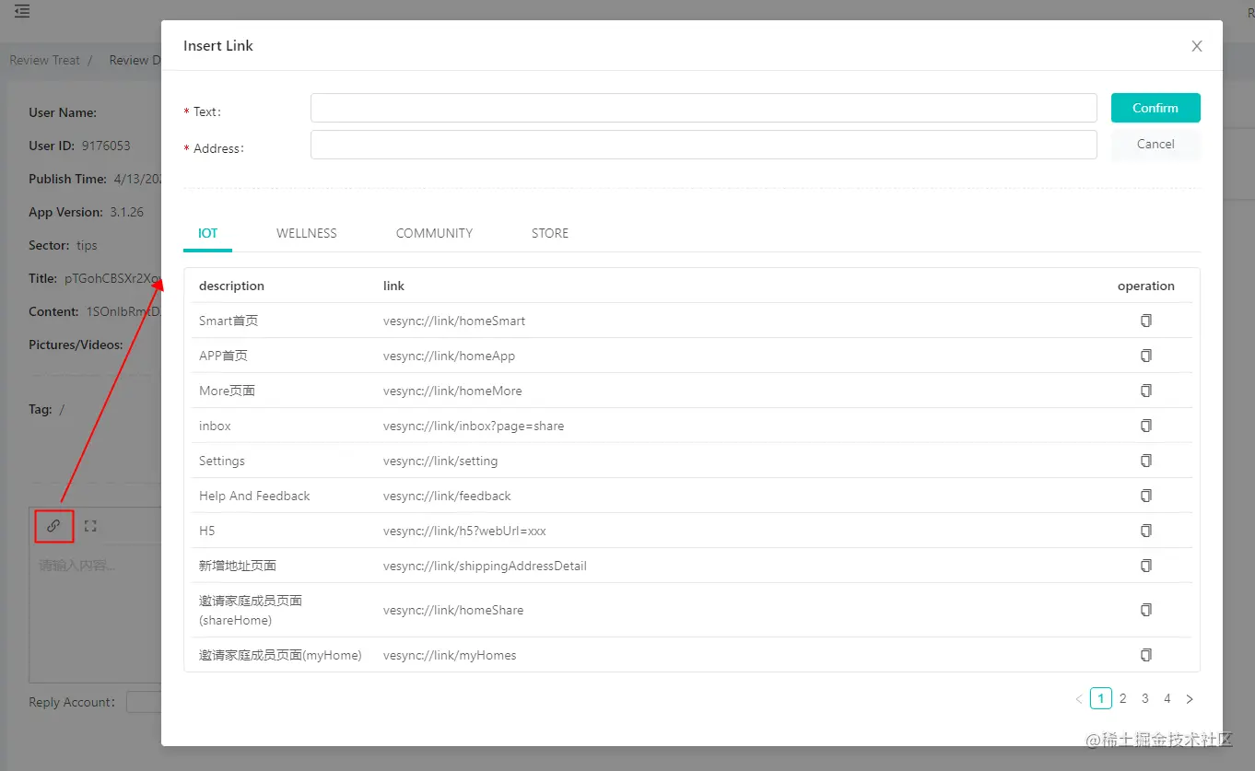Copy the shippingAddressDetail link
Image resolution: width=1255 pixels, height=771 pixels.
point(1145,565)
